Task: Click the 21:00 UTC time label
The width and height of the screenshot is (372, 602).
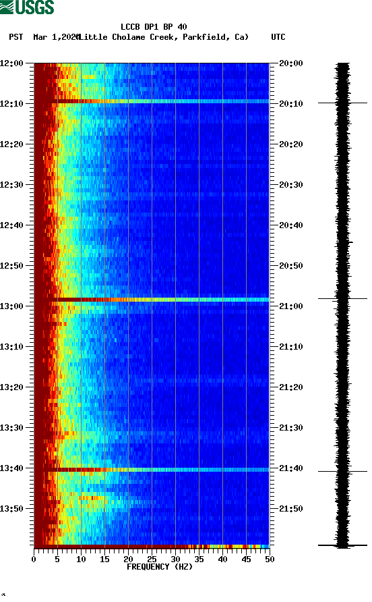Action: pyautogui.click(x=290, y=306)
